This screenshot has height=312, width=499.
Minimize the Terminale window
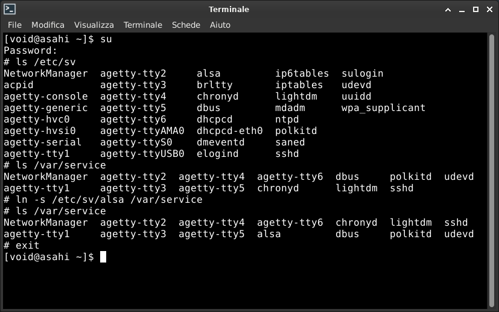[x=462, y=10]
